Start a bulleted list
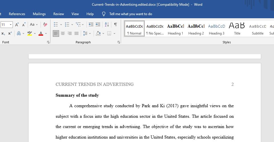Viewport: 274px width, 142px height. pyautogui.click(x=56, y=25)
